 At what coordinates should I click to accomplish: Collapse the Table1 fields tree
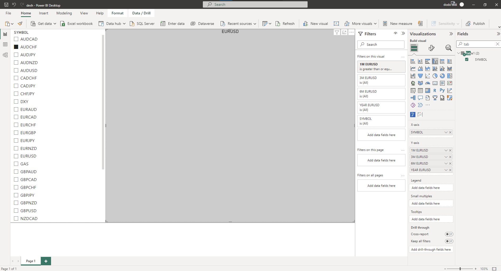(459, 53)
